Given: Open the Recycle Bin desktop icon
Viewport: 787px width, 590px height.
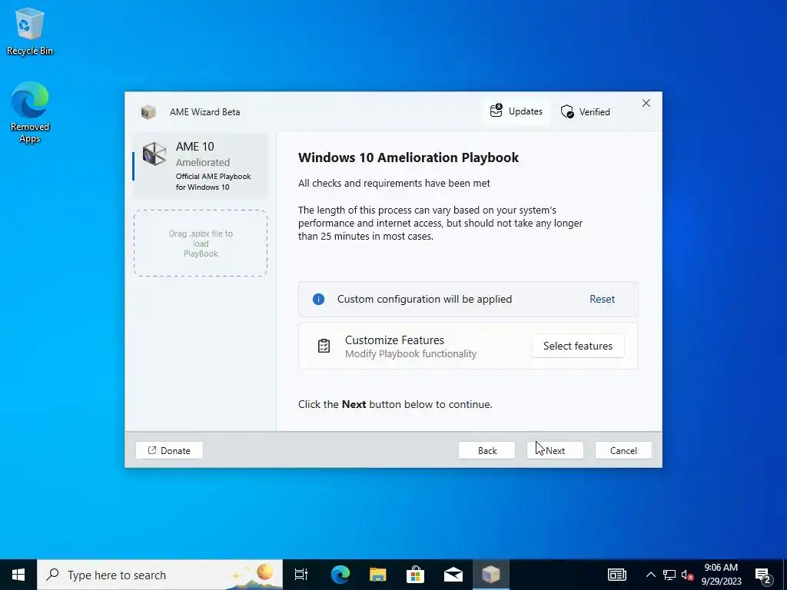Looking at the screenshot, I should [30, 31].
